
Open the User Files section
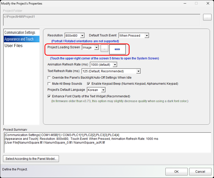click(14, 46)
